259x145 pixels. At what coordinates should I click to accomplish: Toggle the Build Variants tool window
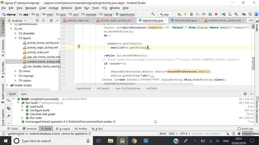click(x=3, y=93)
